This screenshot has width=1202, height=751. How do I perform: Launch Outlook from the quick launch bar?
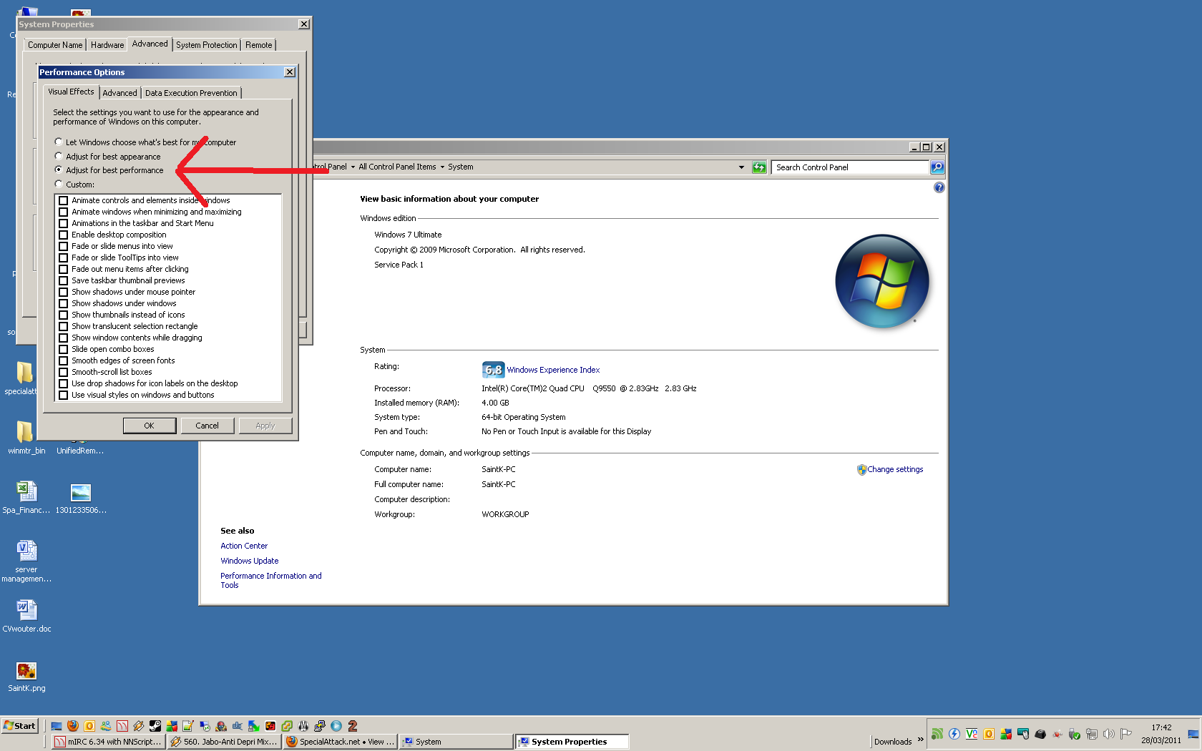[89, 726]
